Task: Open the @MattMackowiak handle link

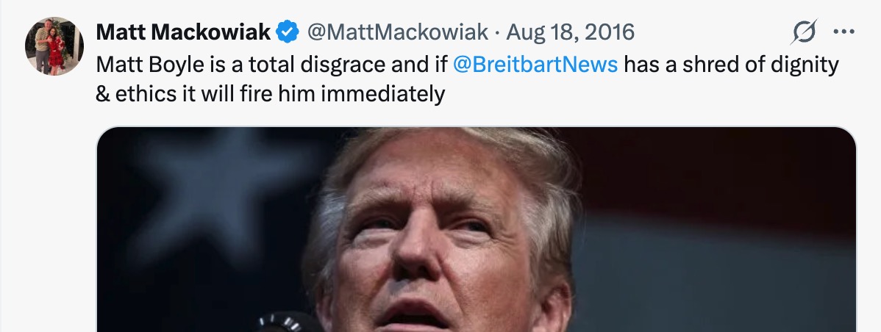Action: (397, 32)
